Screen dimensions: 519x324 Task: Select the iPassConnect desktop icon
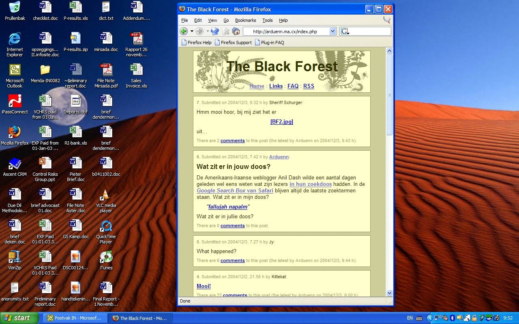click(15, 104)
